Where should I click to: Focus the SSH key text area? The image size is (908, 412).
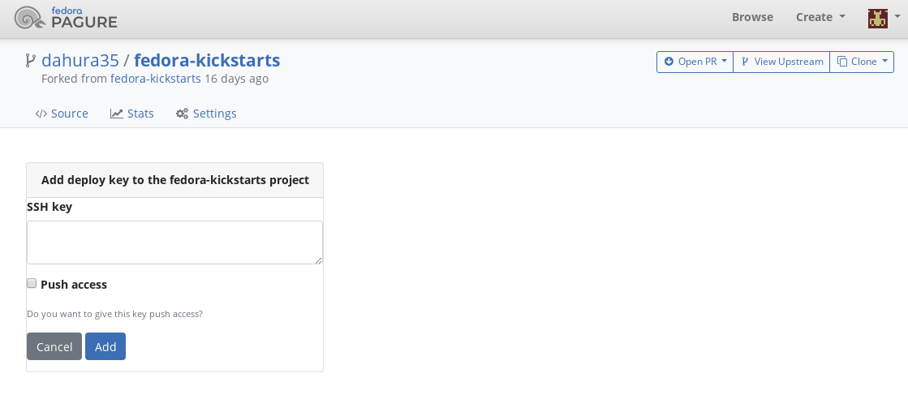click(174, 242)
